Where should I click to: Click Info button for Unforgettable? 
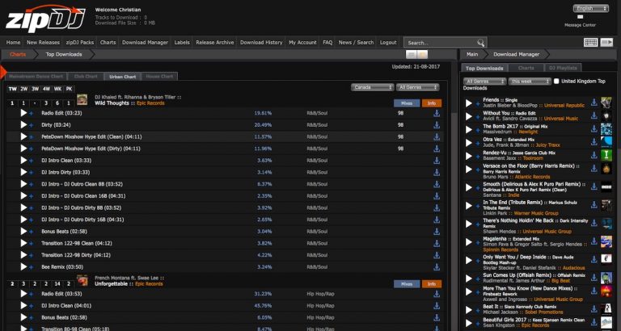tap(432, 284)
